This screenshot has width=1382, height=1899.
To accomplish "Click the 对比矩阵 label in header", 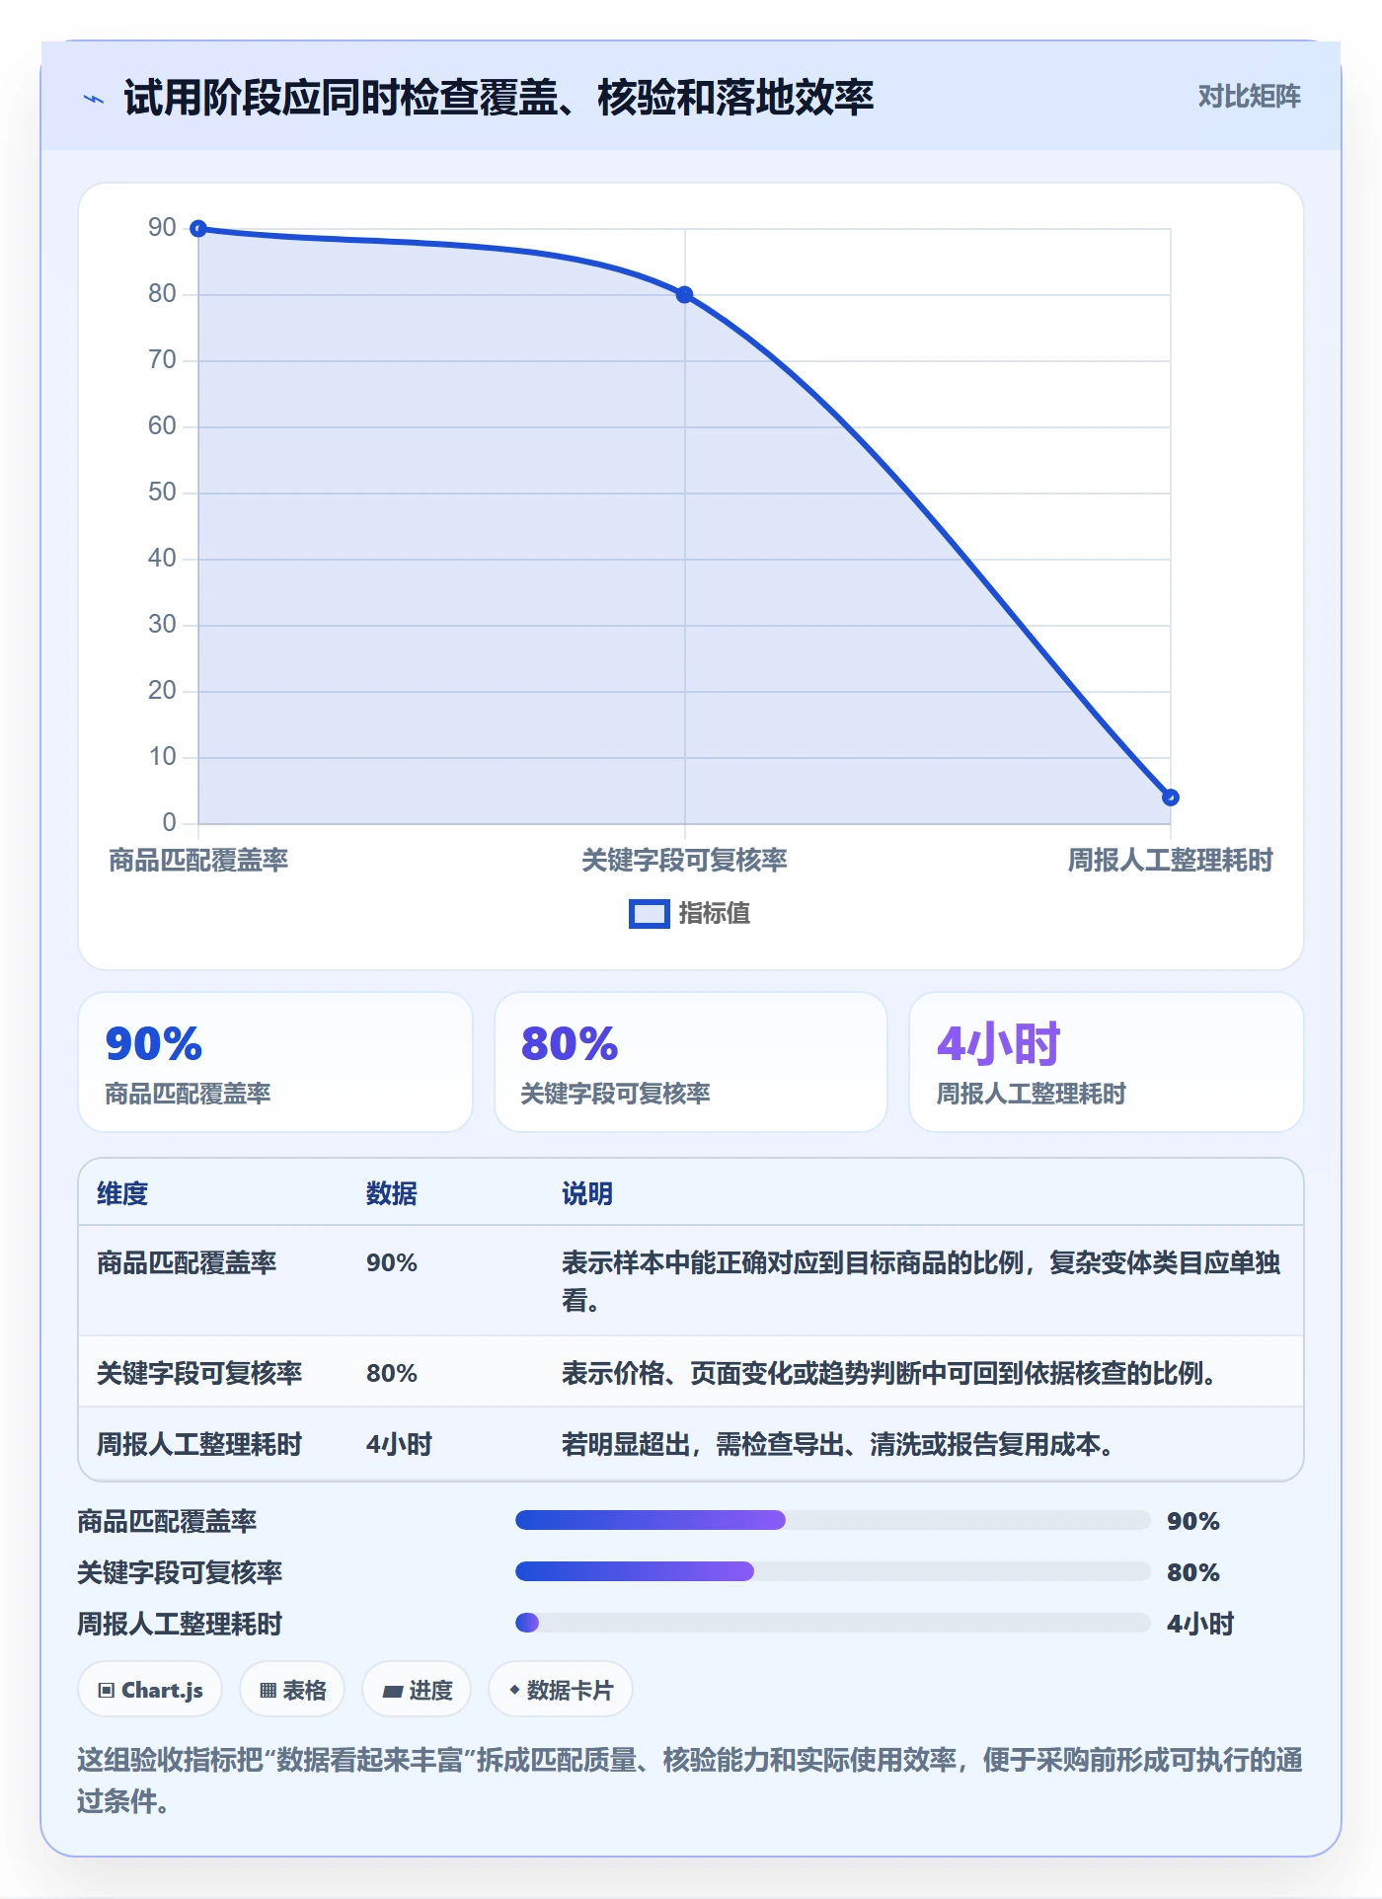I will (x=1249, y=97).
